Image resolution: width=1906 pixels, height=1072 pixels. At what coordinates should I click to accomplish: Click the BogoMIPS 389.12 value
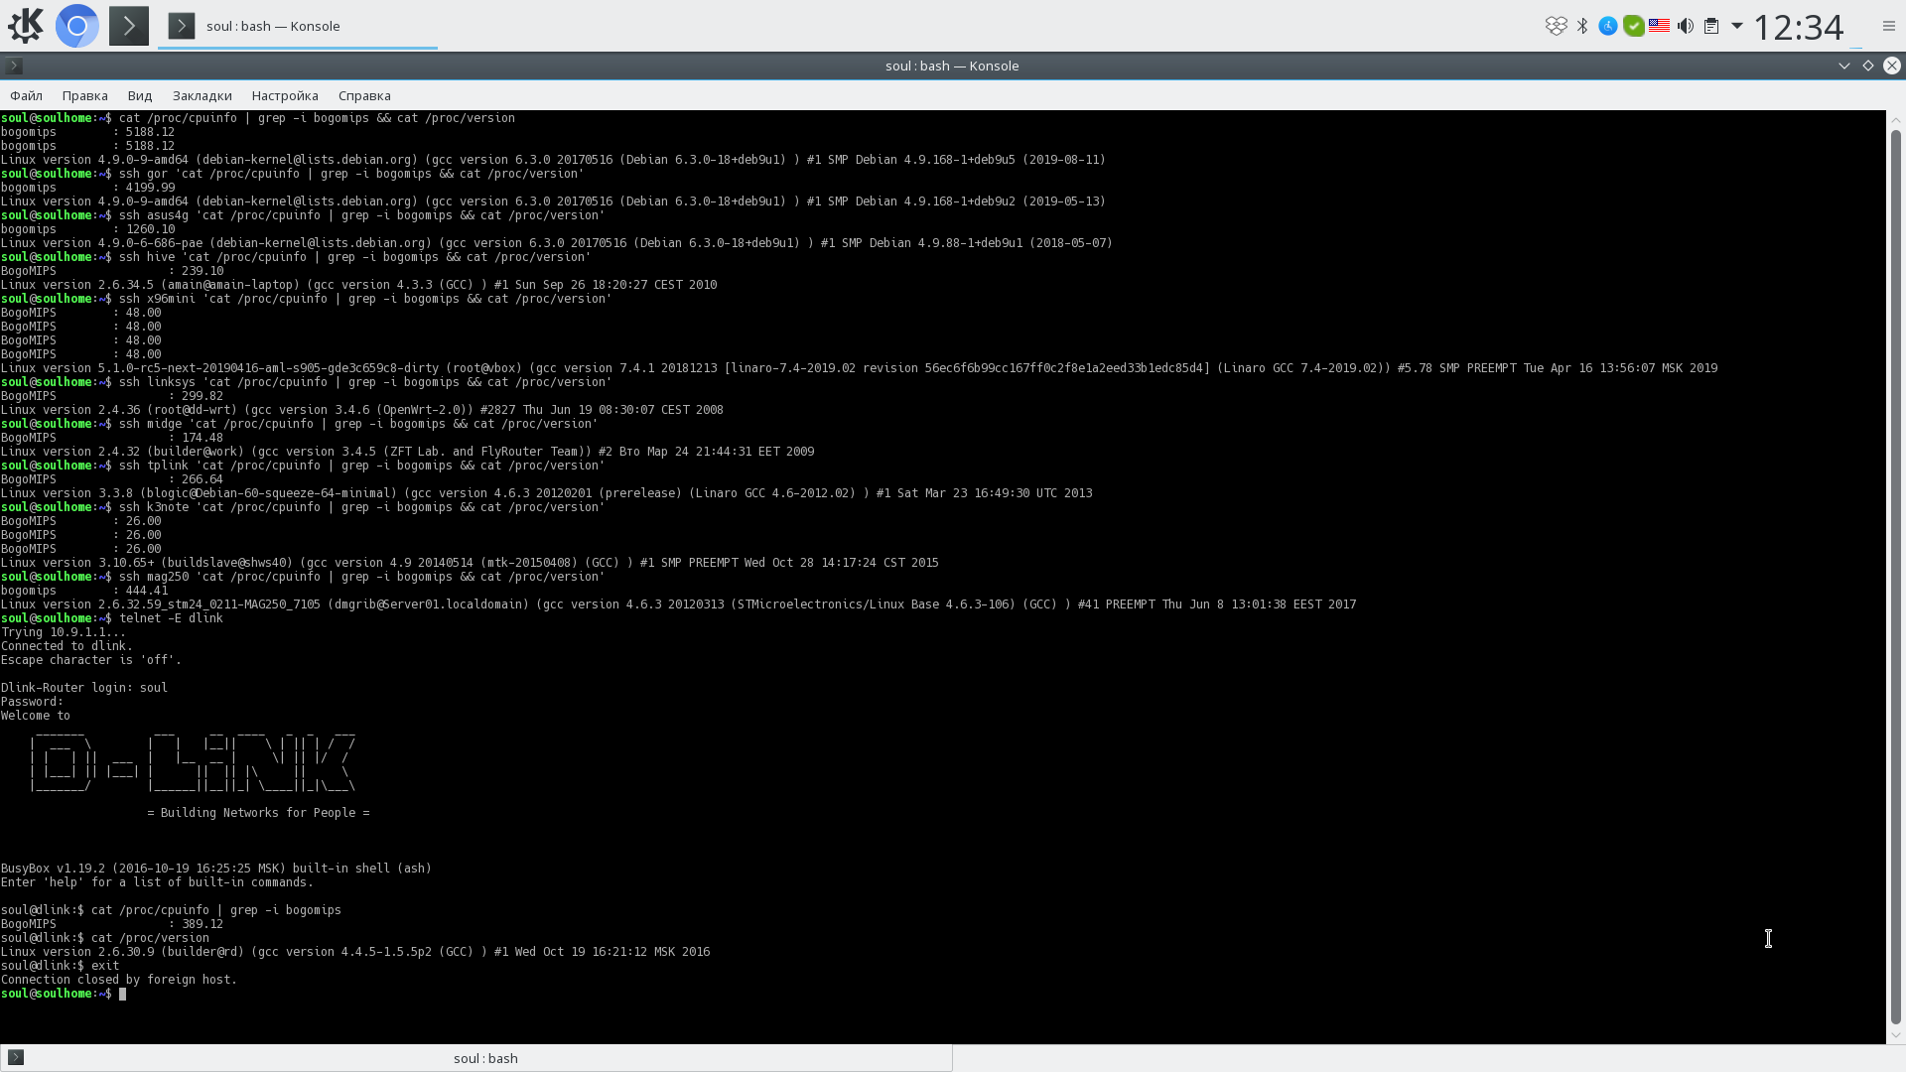(x=203, y=924)
